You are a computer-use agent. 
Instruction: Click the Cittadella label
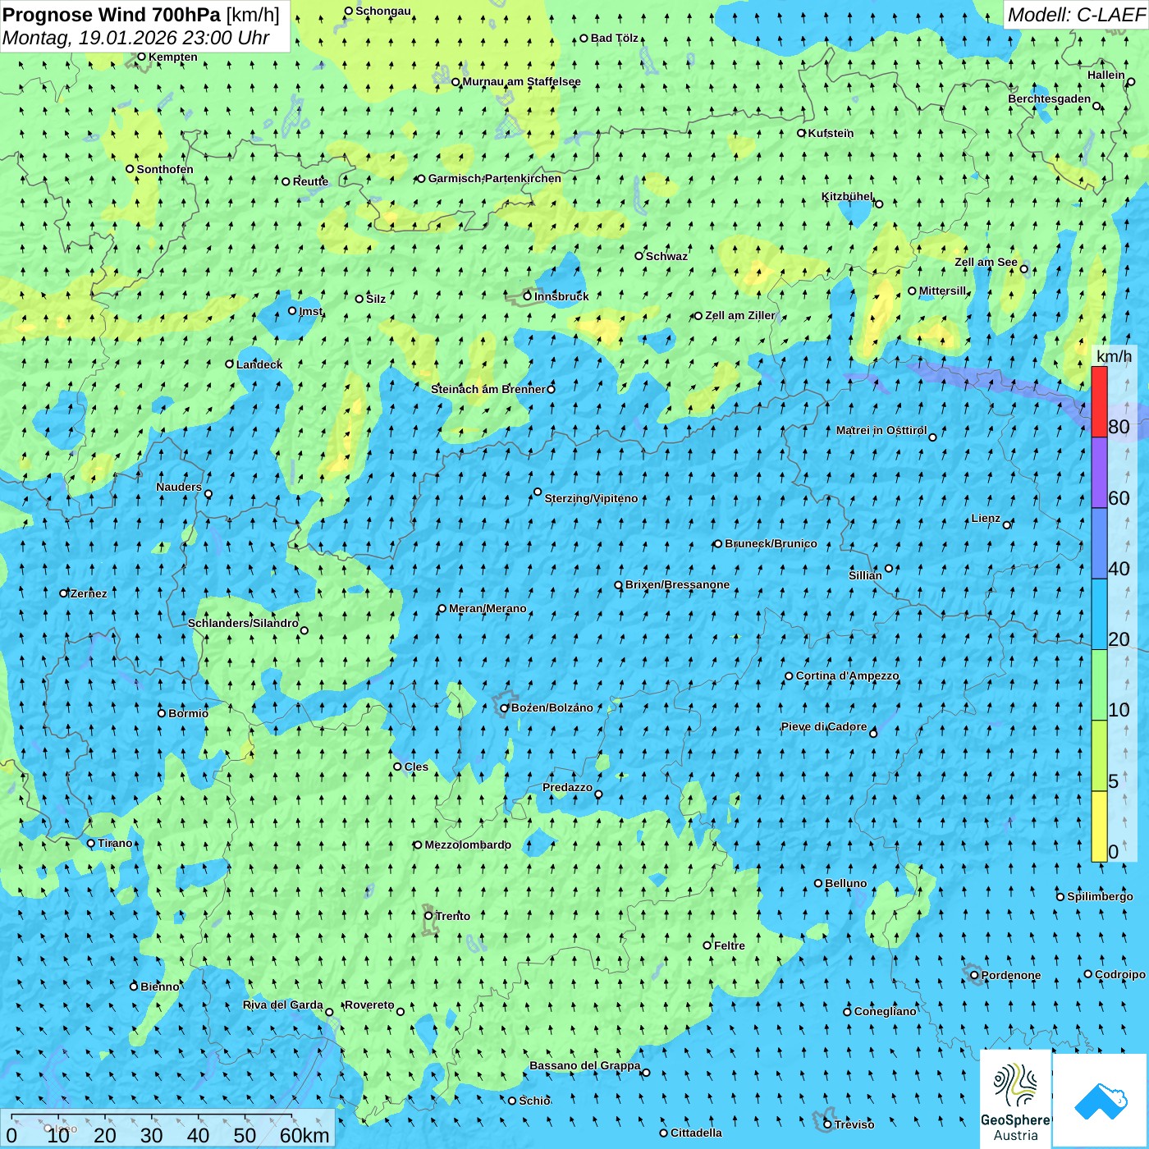[697, 1133]
